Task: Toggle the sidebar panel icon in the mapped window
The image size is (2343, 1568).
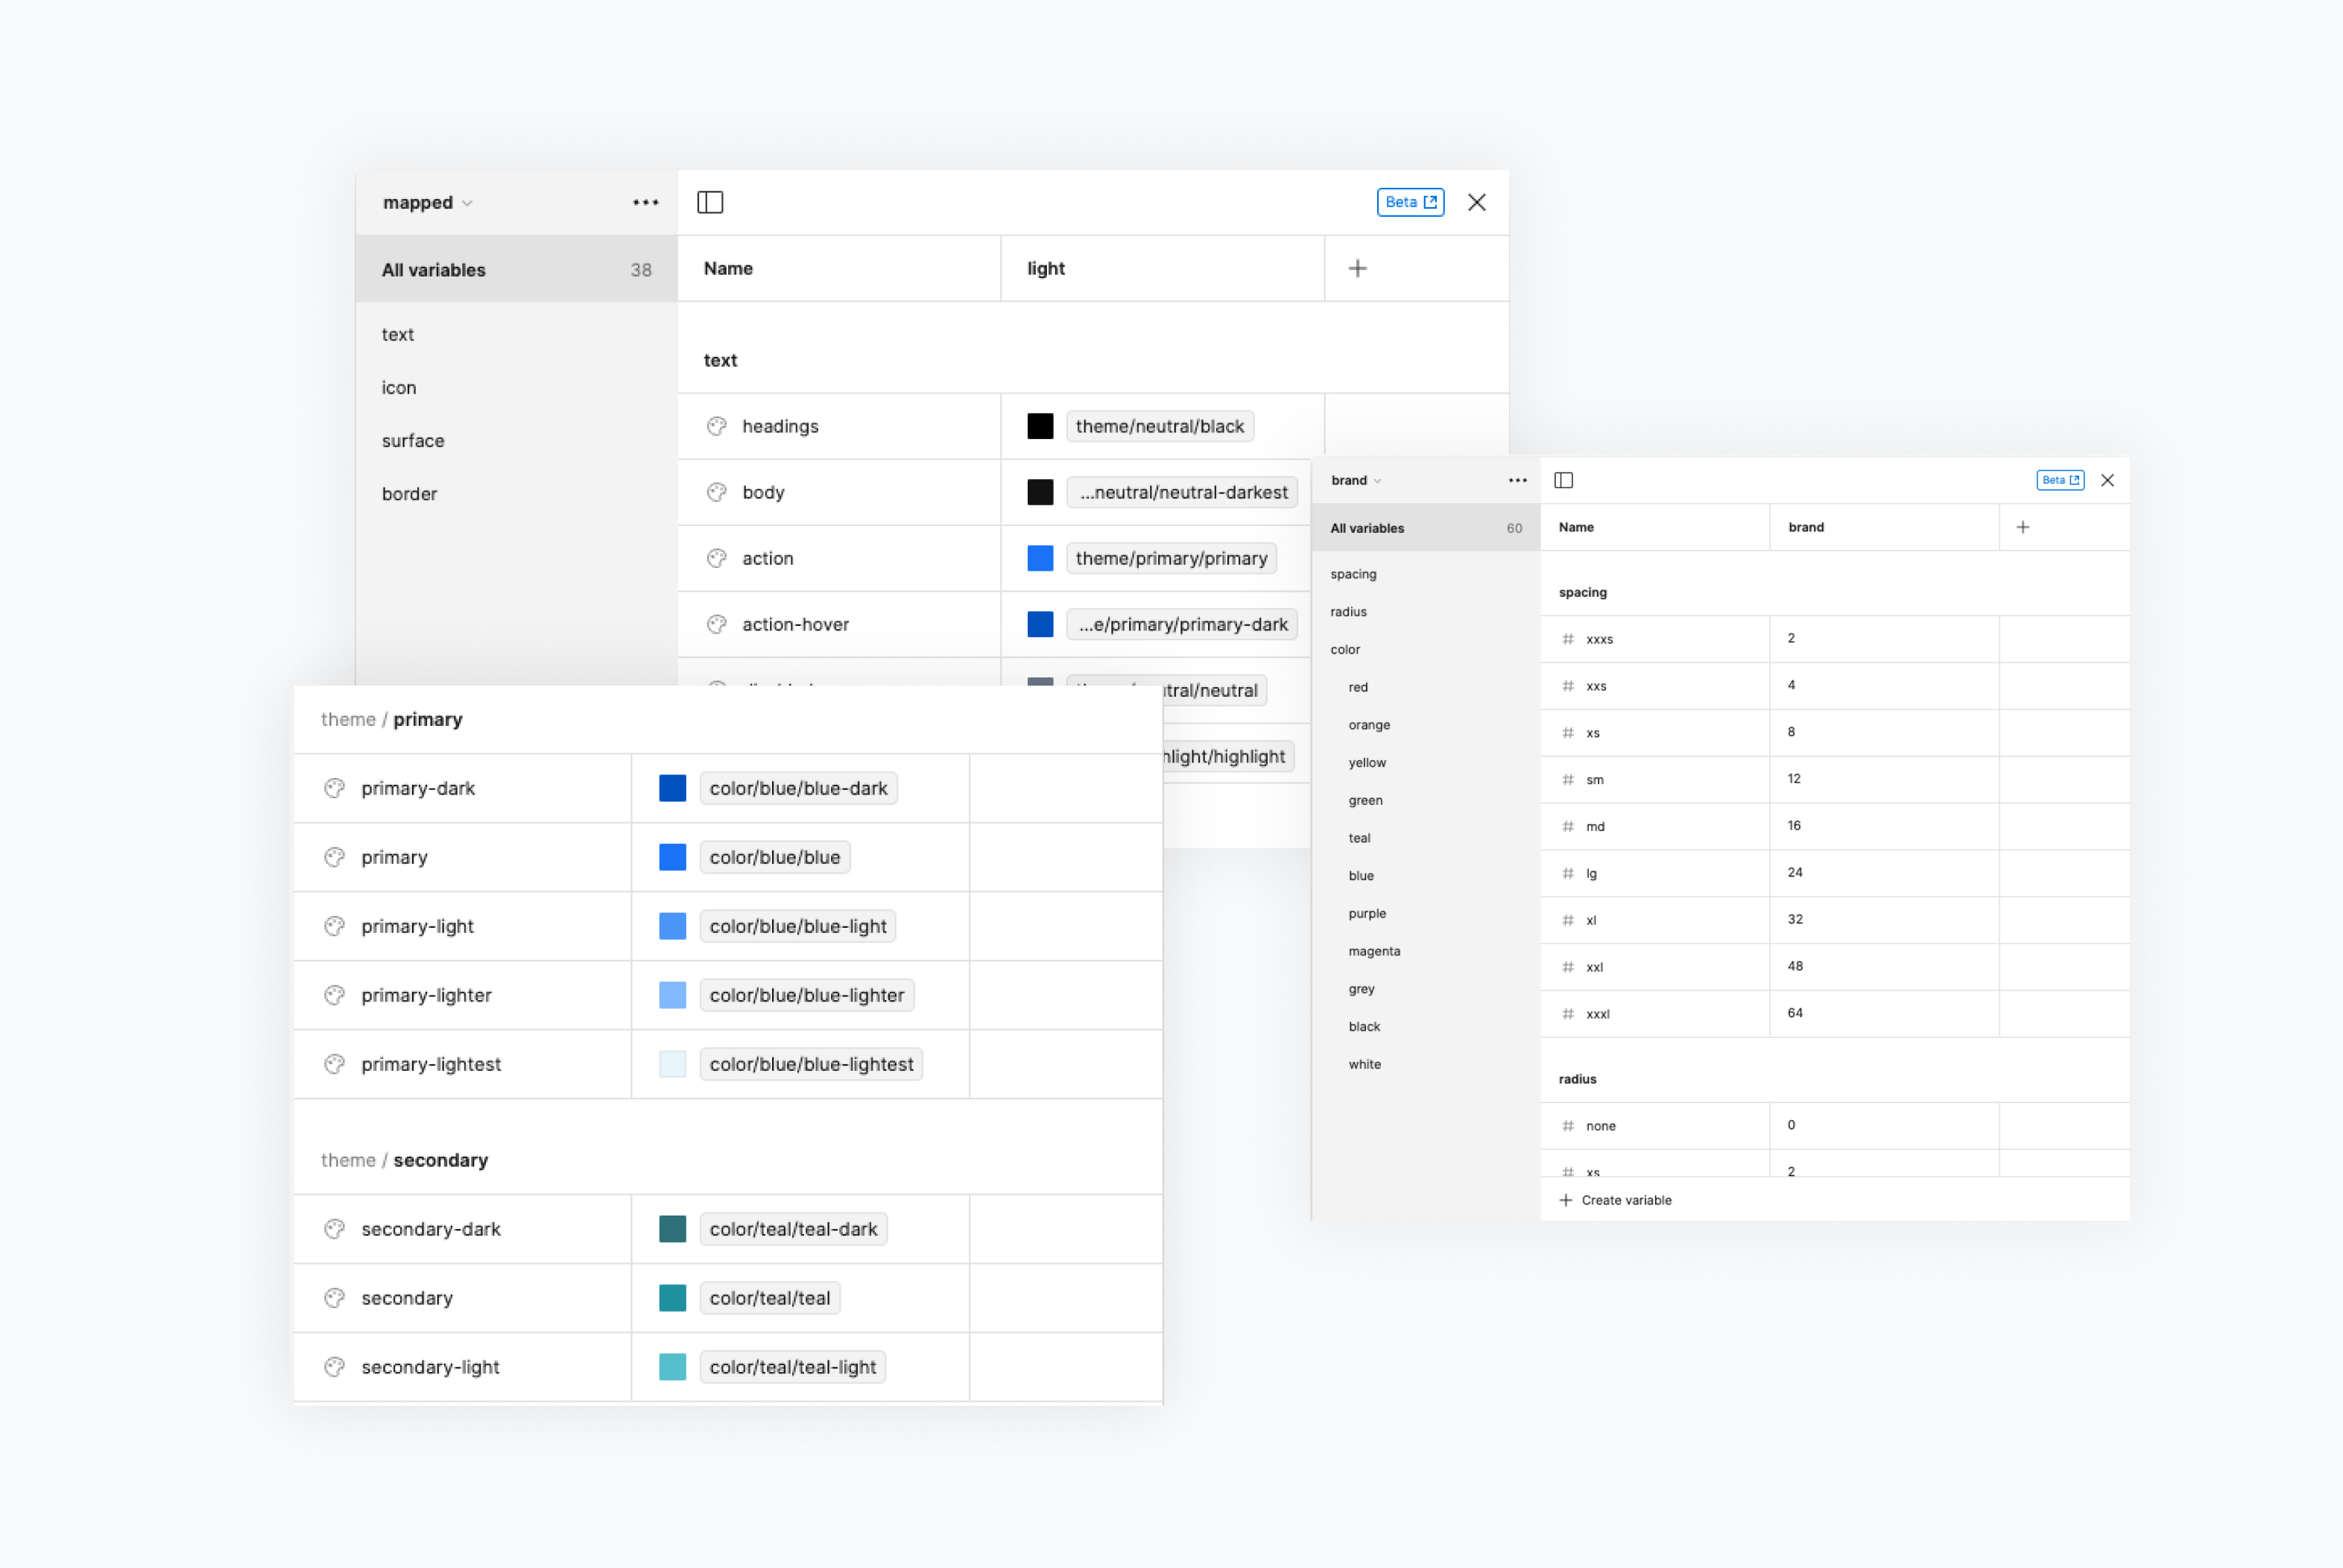Action: [711, 202]
